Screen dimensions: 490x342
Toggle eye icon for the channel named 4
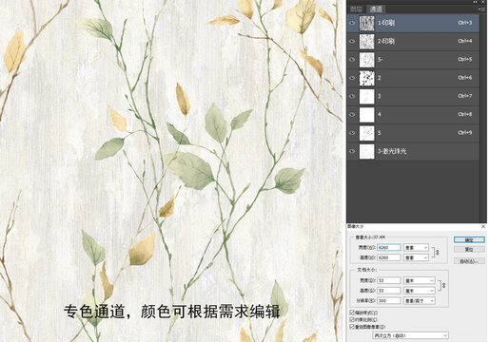pos(352,115)
